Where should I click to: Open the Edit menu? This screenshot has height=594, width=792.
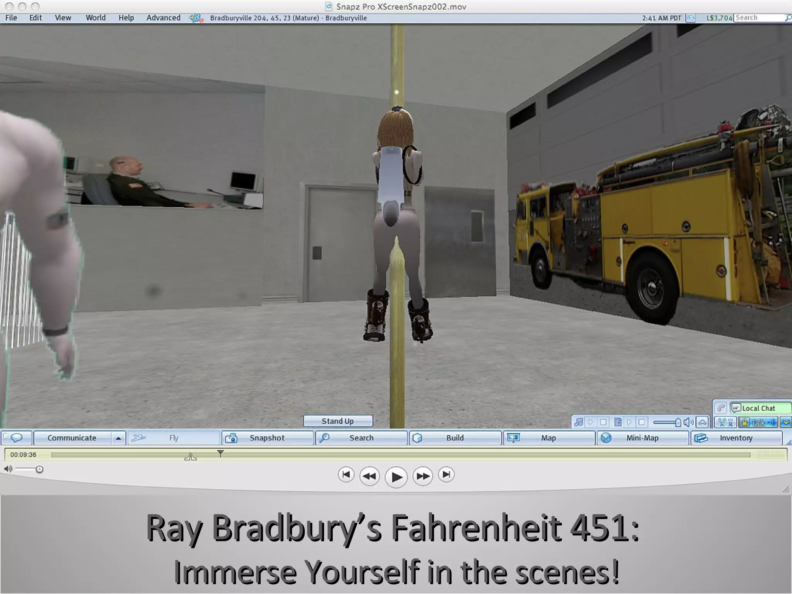coord(36,18)
